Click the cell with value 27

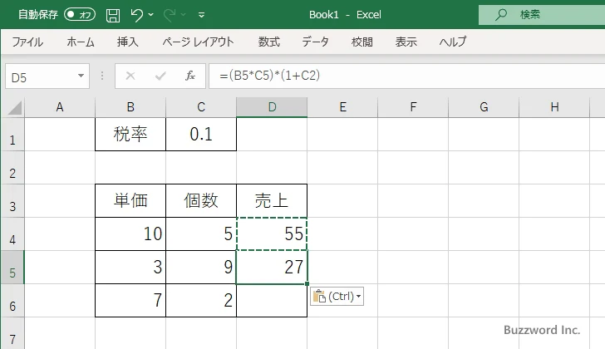272,268
